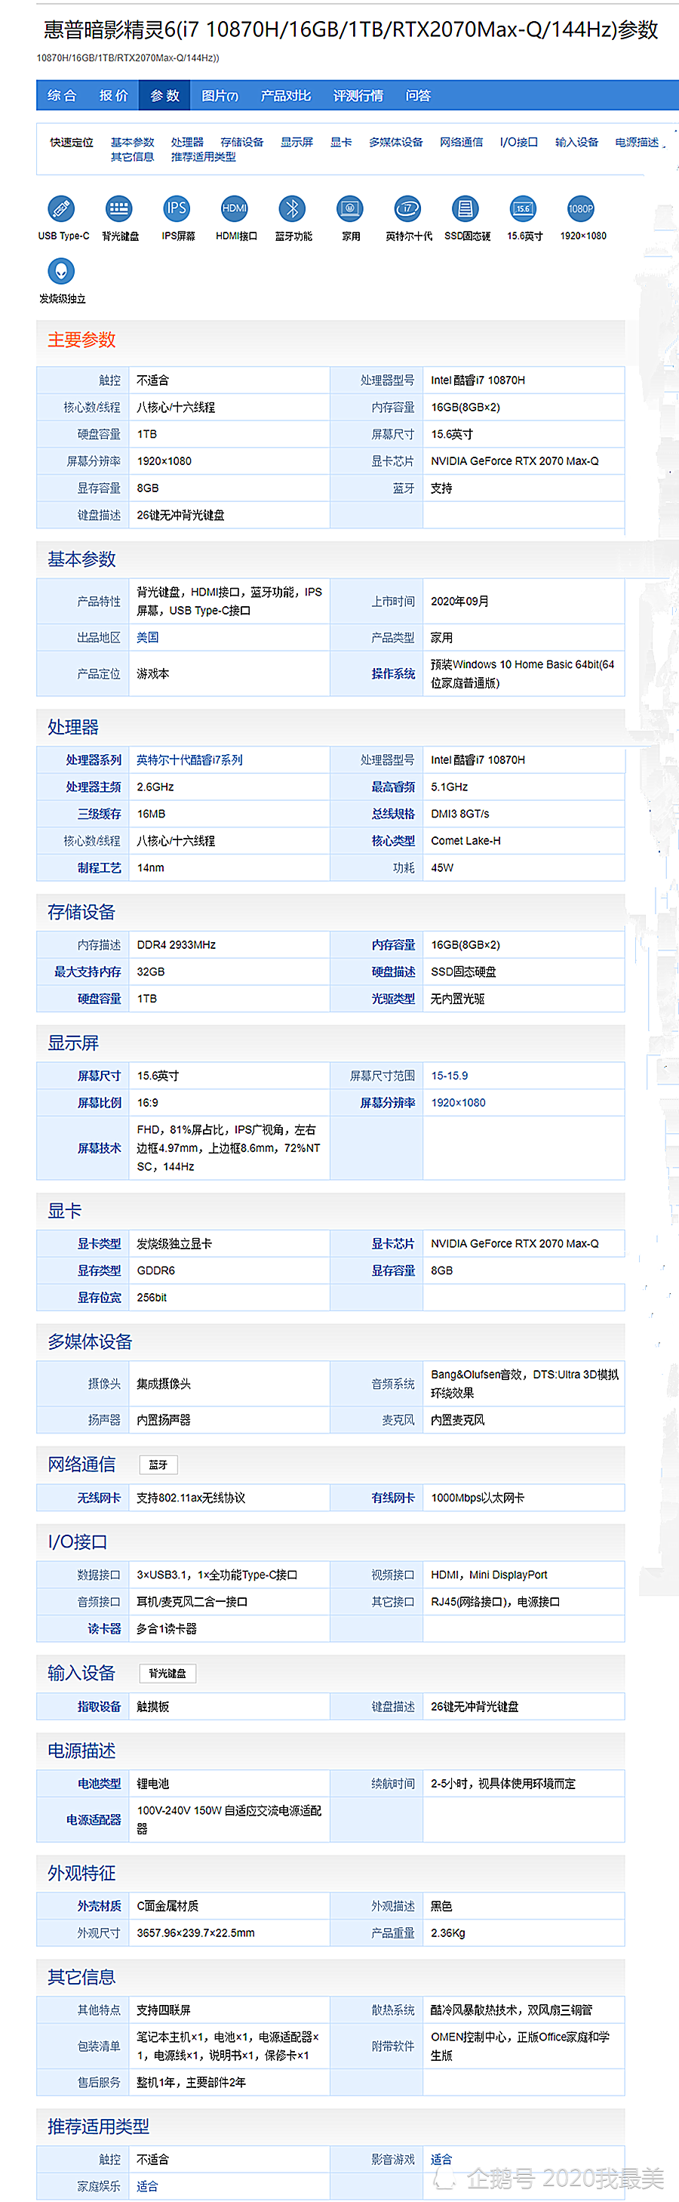The height and width of the screenshot is (2202, 679).
Task: Click the 显存位宽 label link
Action: (x=99, y=1298)
